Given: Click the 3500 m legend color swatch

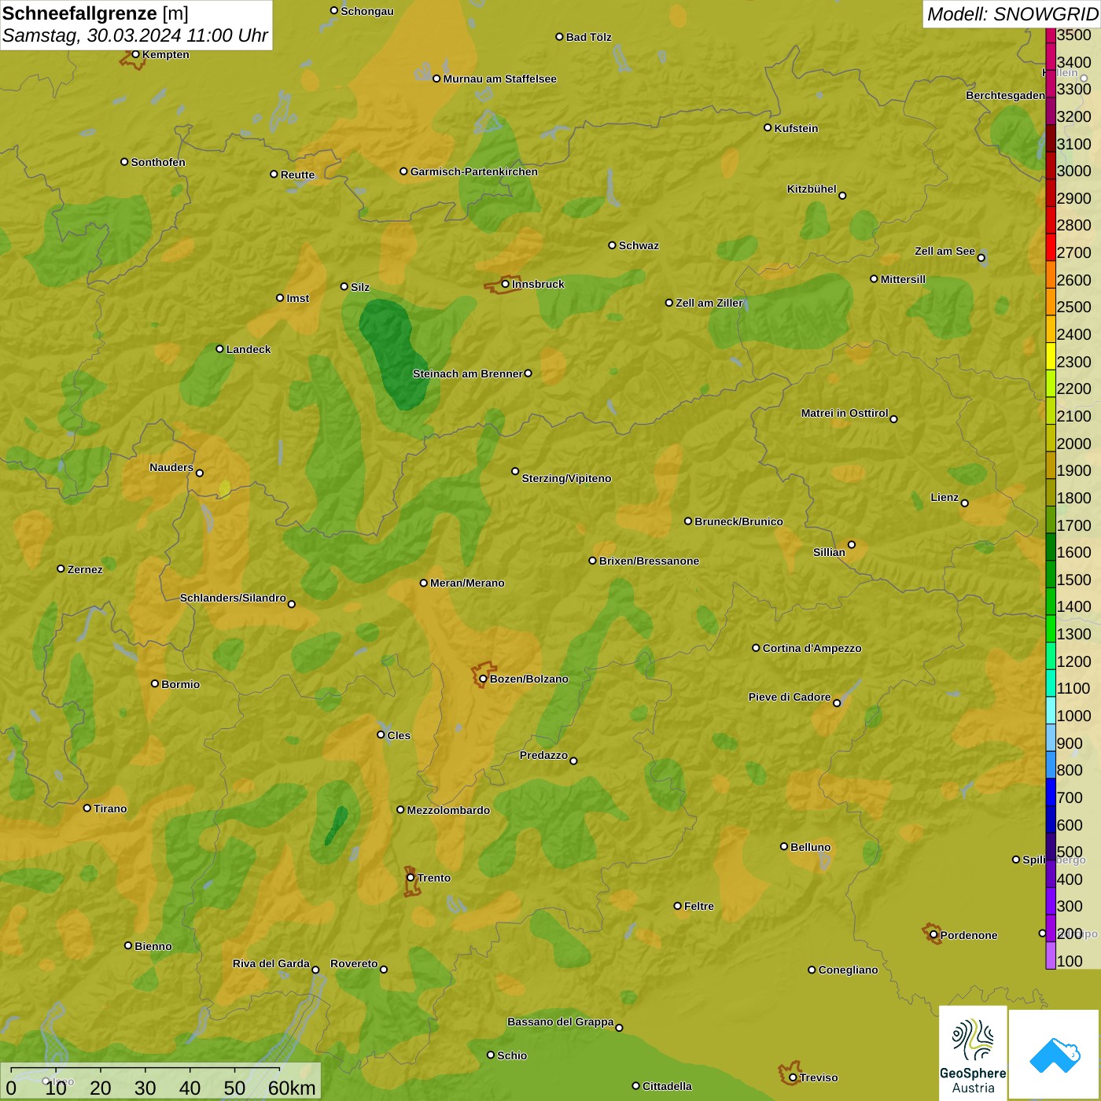Looking at the screenshot, I should click(x=1050, y=35).
